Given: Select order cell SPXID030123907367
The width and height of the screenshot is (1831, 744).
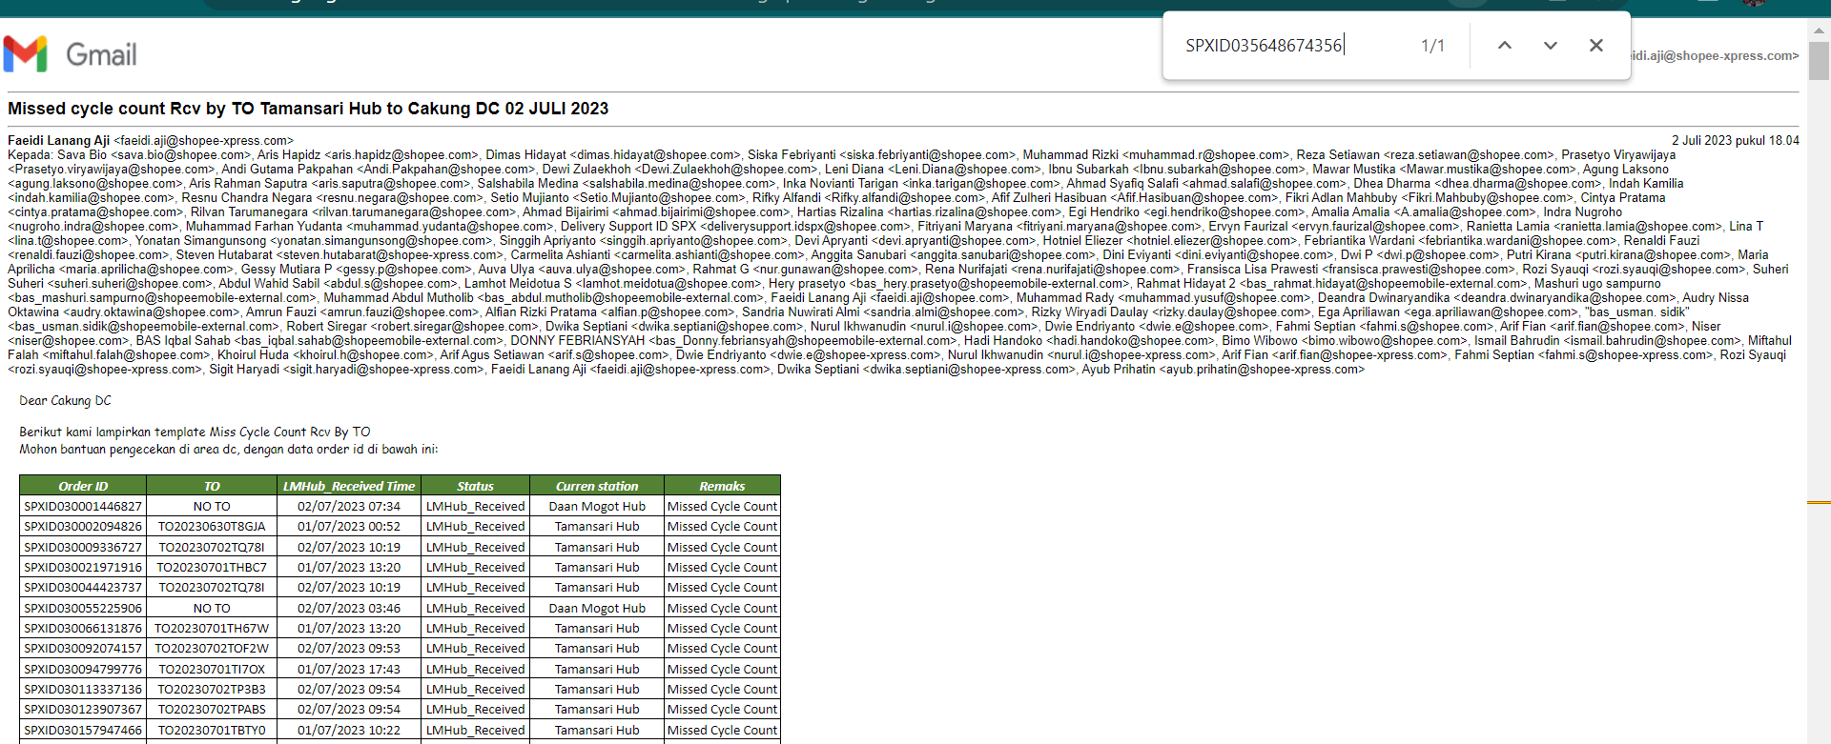Looking at the screenshot, I should tap(83, 710).
